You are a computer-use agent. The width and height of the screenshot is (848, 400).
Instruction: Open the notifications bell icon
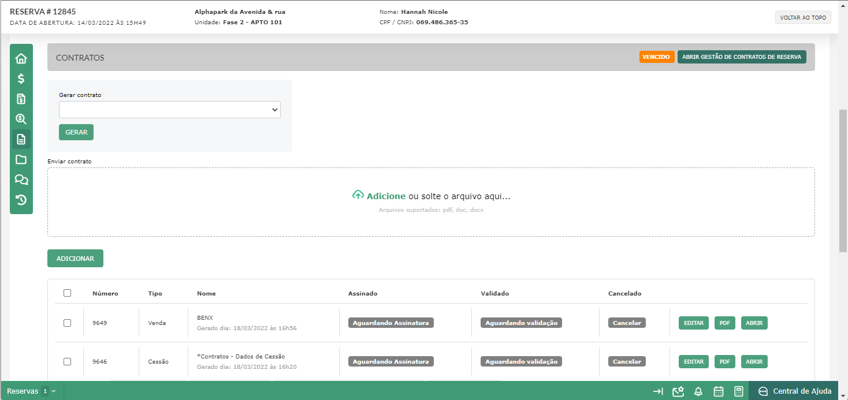(x=698, y=391)
